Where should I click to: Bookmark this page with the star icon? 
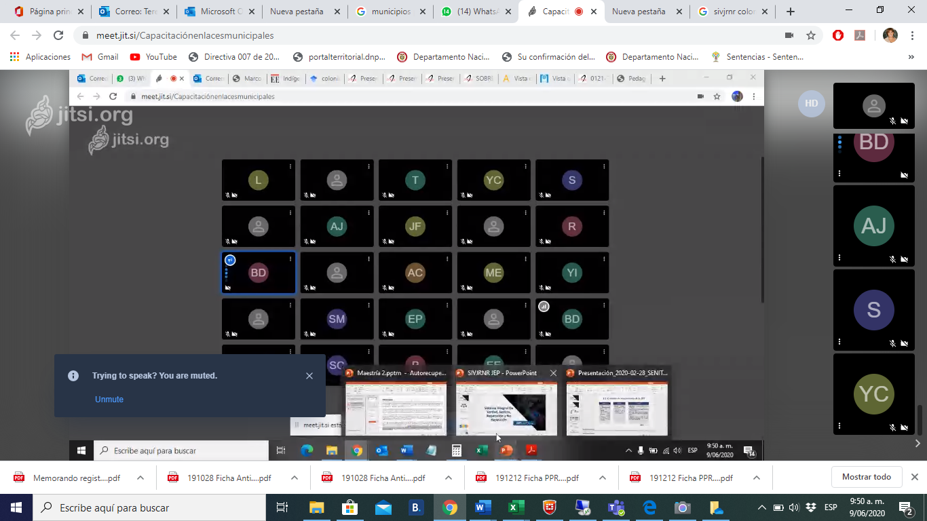point(810,35)
